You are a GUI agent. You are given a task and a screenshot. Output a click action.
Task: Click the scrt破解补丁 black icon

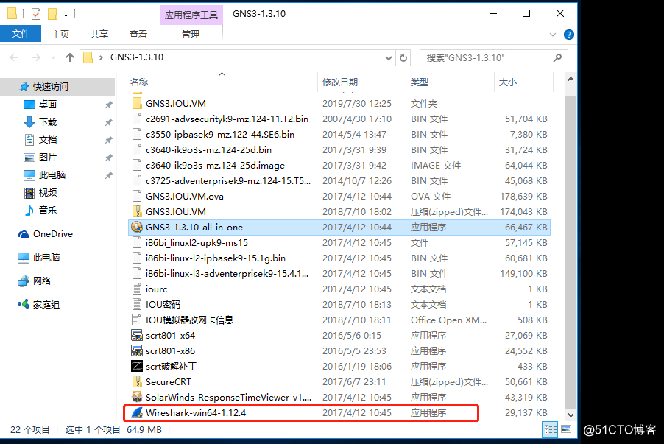[x=137, y=367]
